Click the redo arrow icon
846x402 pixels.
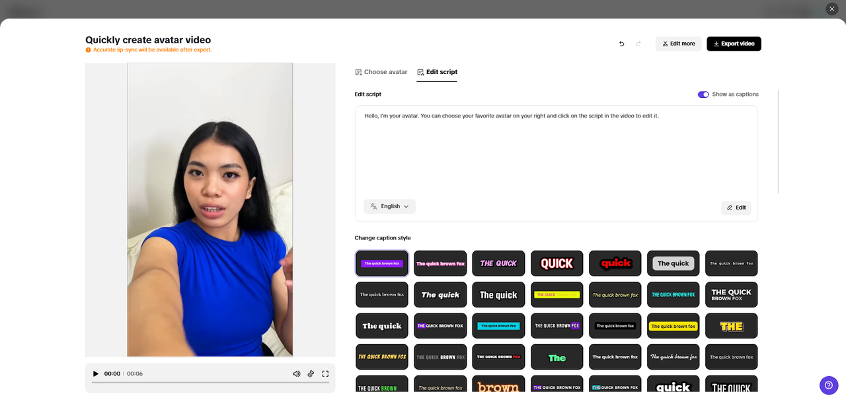pyautogui.click(x=638, y=43)
